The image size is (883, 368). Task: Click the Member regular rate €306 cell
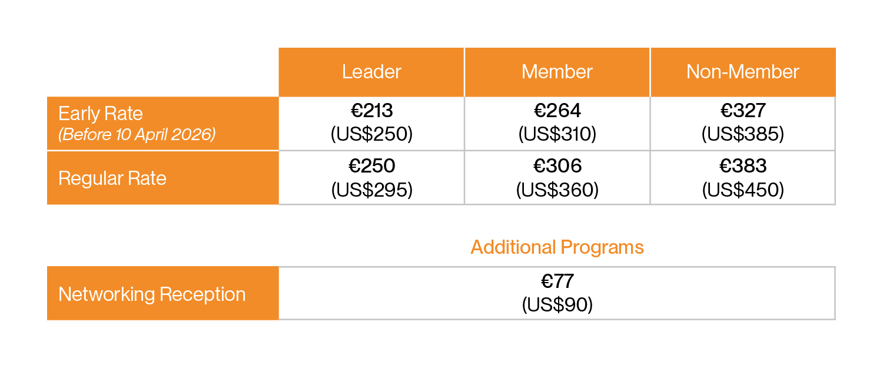[557, 166]
